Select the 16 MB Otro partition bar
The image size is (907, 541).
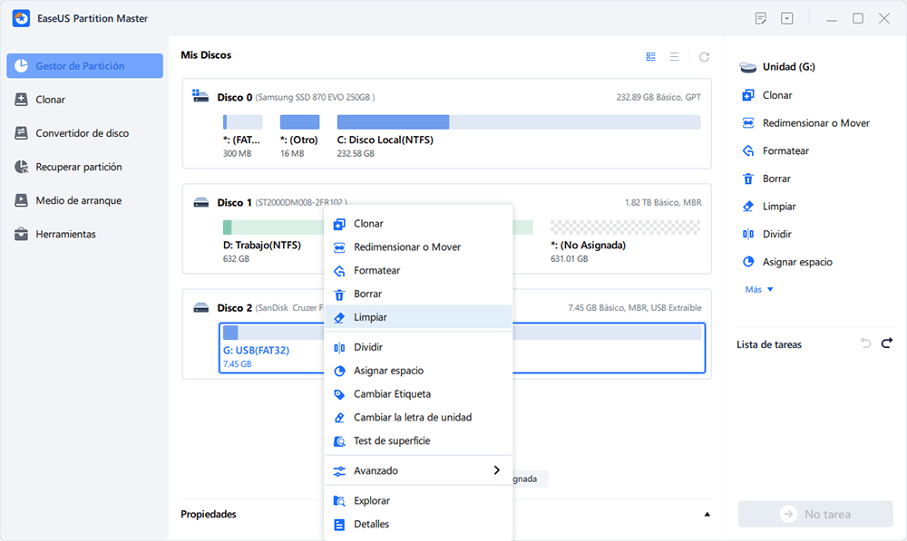click(299, 122)
